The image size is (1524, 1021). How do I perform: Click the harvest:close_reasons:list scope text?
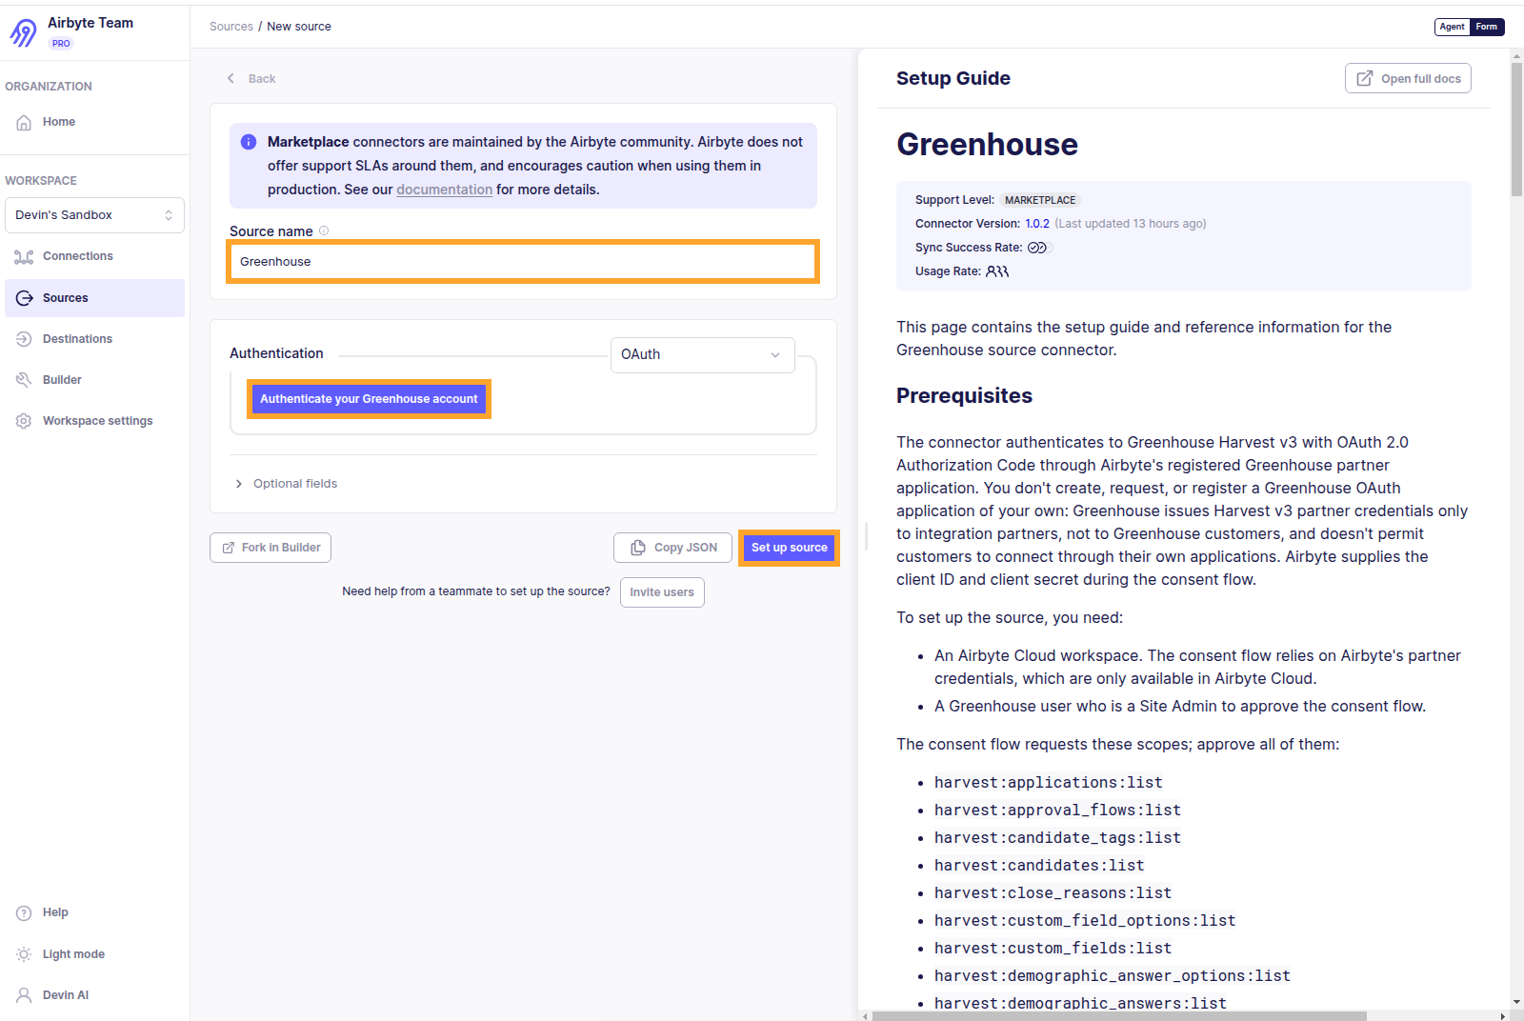pos(1053,893)
